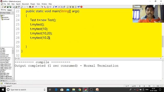Click the Help pointer toolbar icon
The width and height of the screenshot is (164, 92).
tap(79, 7)
